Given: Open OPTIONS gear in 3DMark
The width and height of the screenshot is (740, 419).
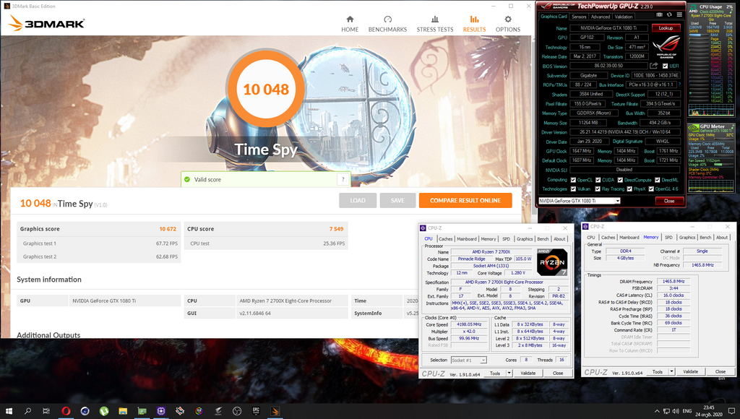Looking at the screenshot, I should (508, 24).
